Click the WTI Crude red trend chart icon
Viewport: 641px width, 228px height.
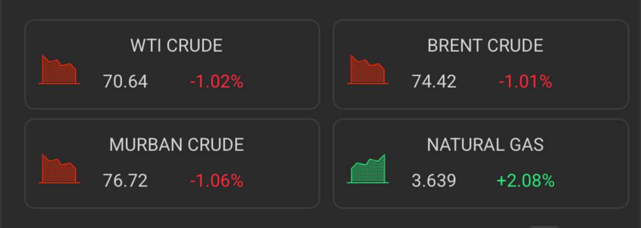pyautogui.click(x=59, y=70)
